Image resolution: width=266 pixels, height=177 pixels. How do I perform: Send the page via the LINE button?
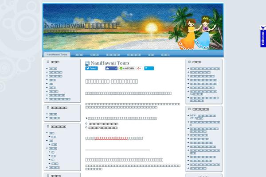click(x=127, y=68)
